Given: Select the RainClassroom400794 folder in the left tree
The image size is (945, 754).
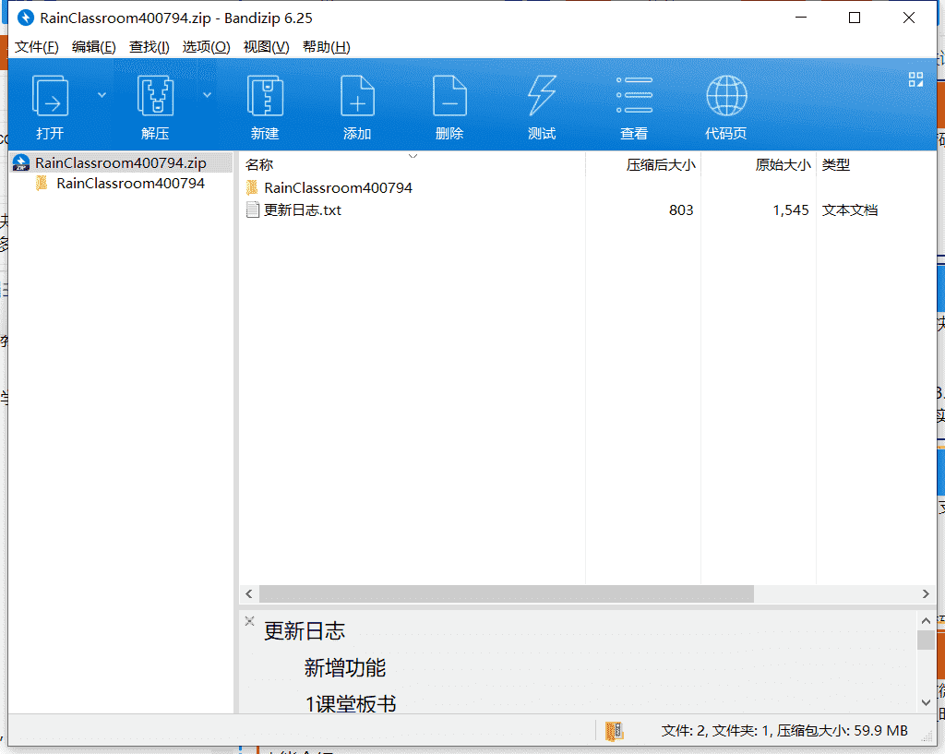Looking at the screenshot, I should (x=130, y=184).
